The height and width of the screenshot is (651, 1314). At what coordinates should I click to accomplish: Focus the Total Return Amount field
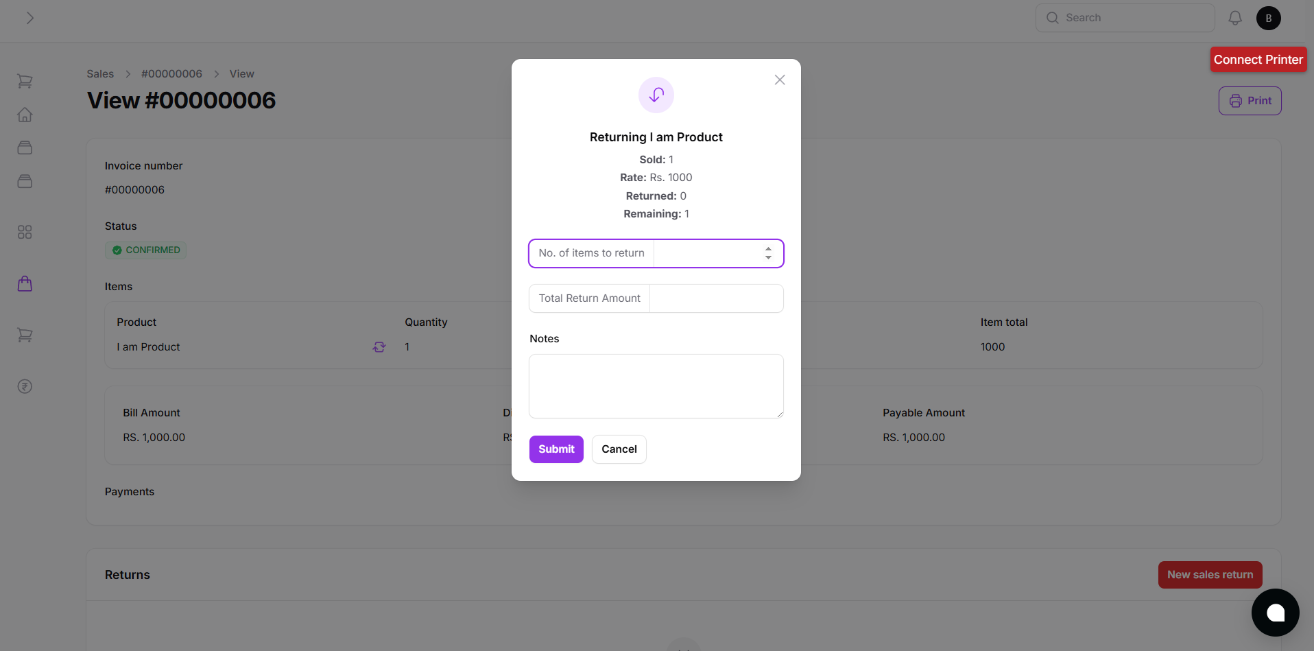pyautogui.click(x=716, y=298)
